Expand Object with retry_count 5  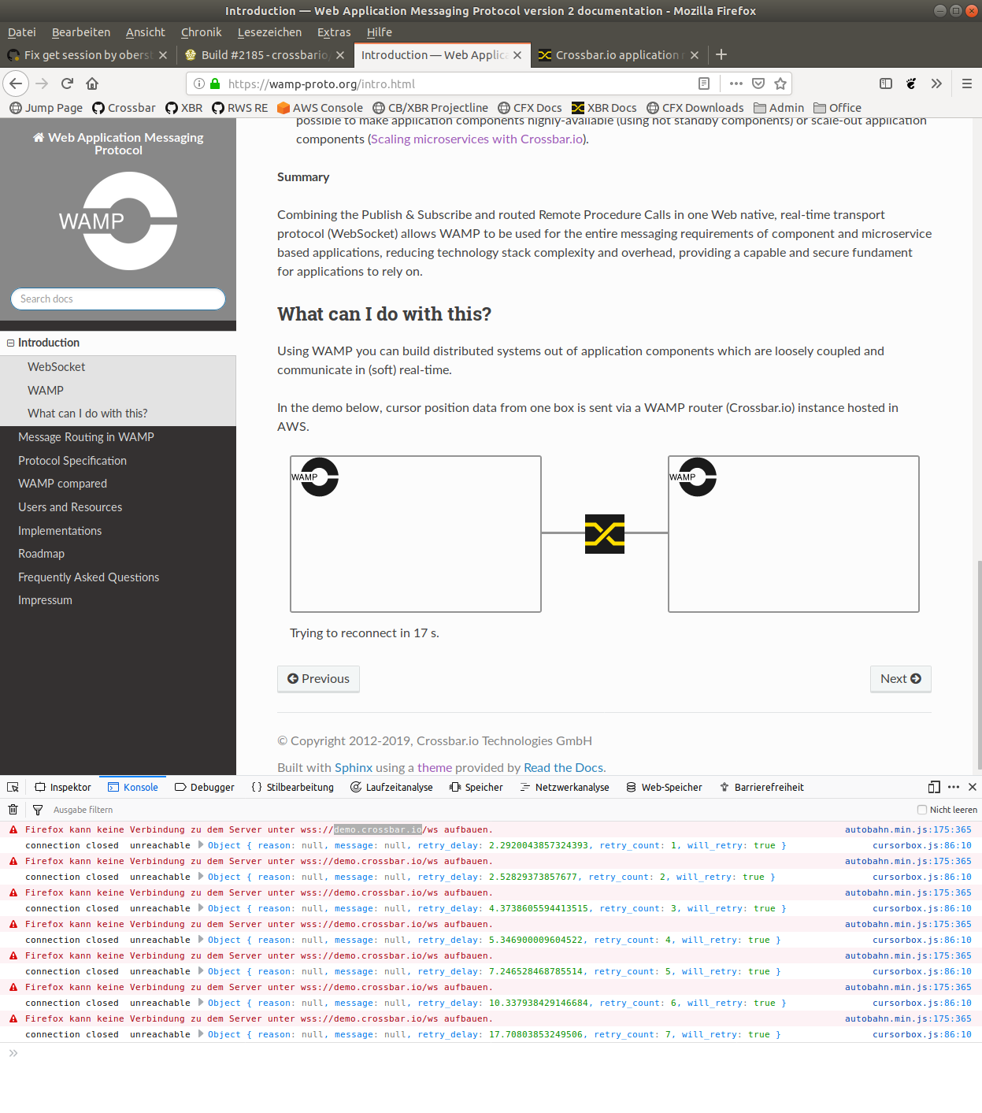coord(201,971)
